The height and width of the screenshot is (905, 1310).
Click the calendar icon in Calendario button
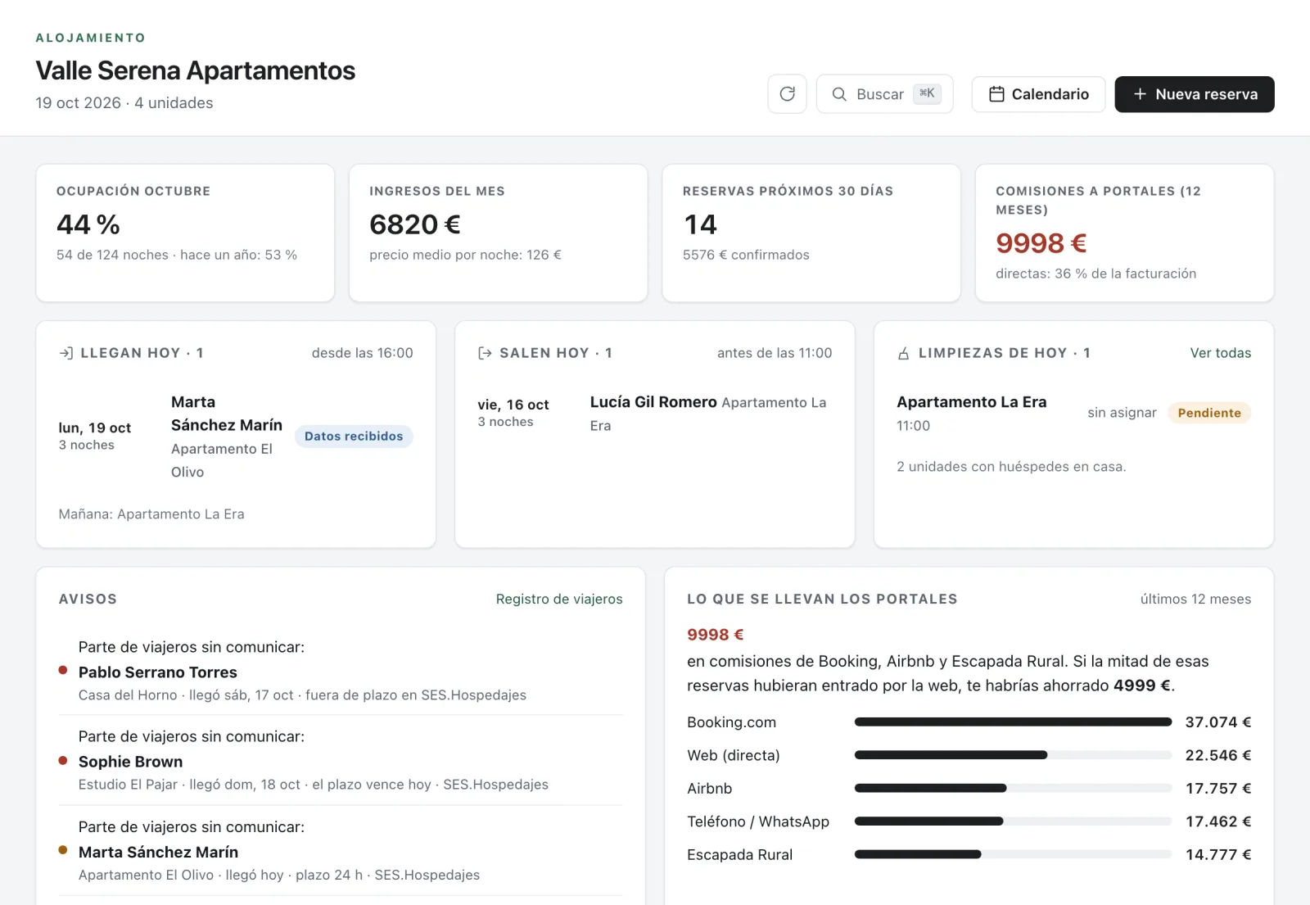click(x=996, y=94)
